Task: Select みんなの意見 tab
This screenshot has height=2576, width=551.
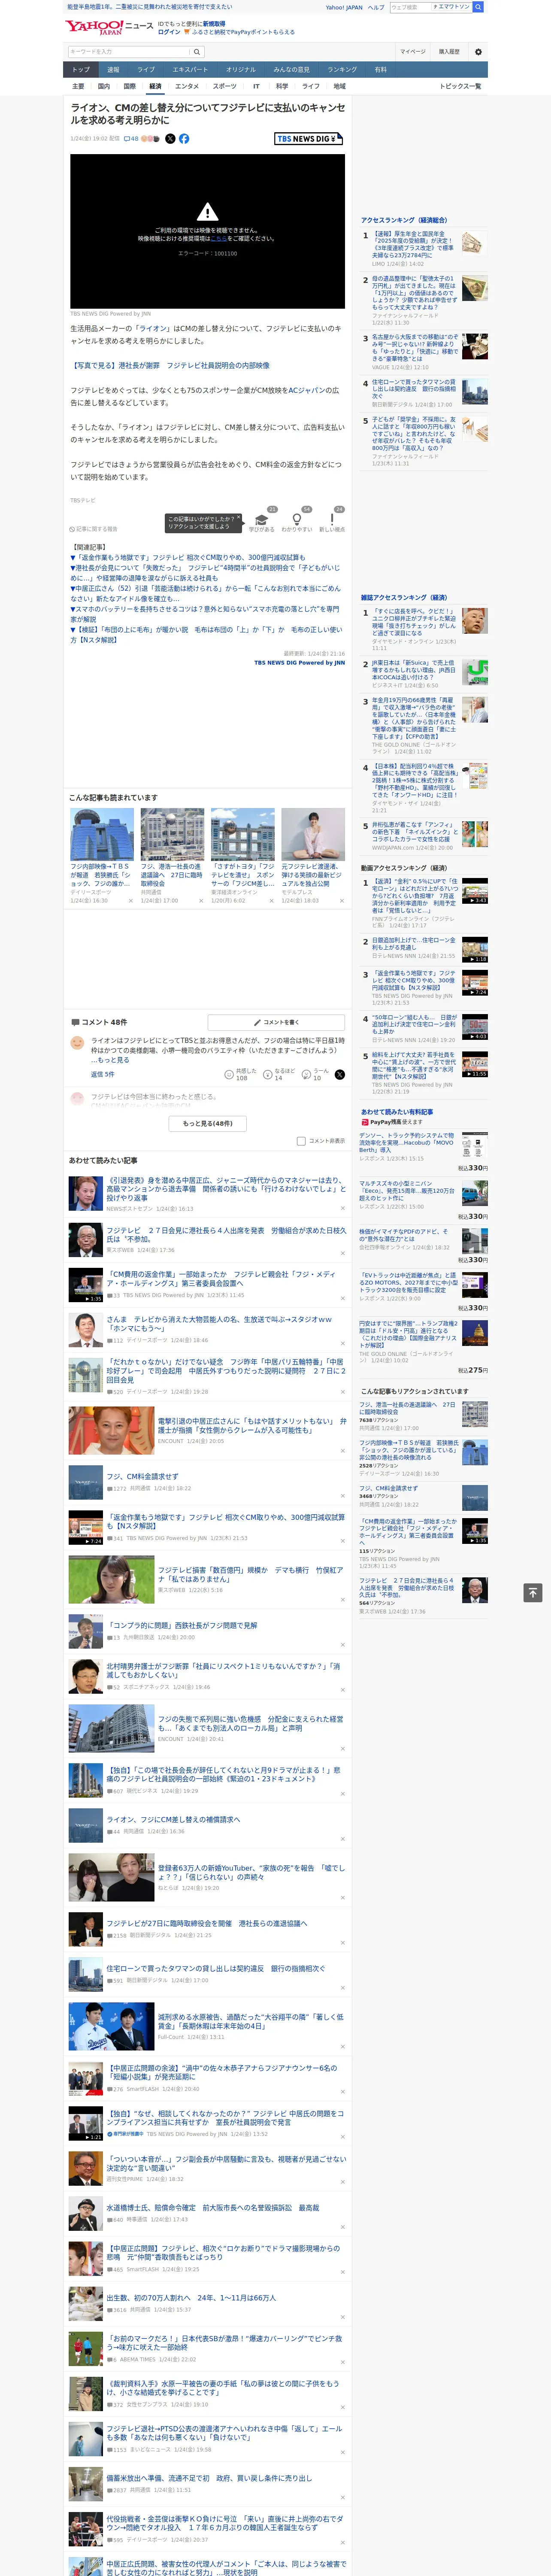Action: (x=292, y=70)
